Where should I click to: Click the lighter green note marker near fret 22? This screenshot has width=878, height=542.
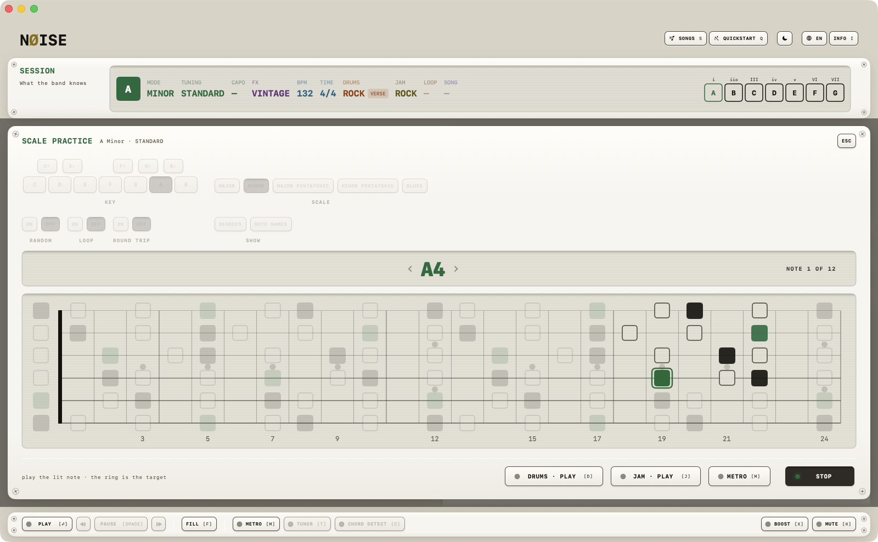tap(759, 333)
